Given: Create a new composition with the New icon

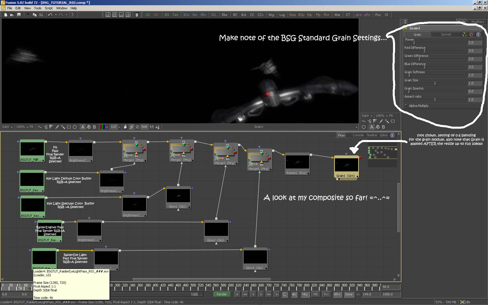Looking at the screenshot, I should [x=6, y=15].
